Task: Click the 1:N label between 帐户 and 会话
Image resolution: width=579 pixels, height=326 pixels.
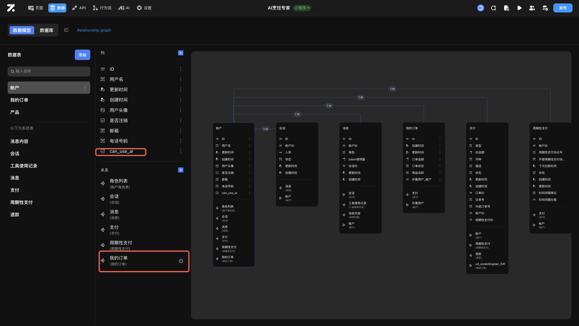Action: (266, 129)
